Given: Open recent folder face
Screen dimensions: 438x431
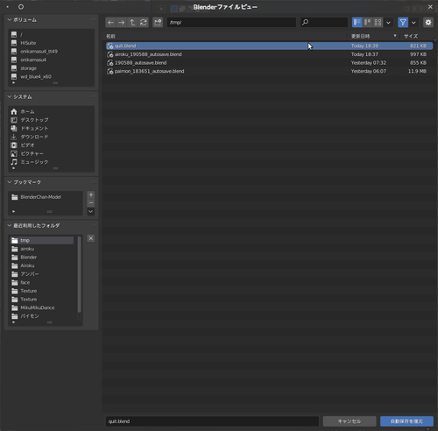Looking at the screenshot, I should pos(41,283).
